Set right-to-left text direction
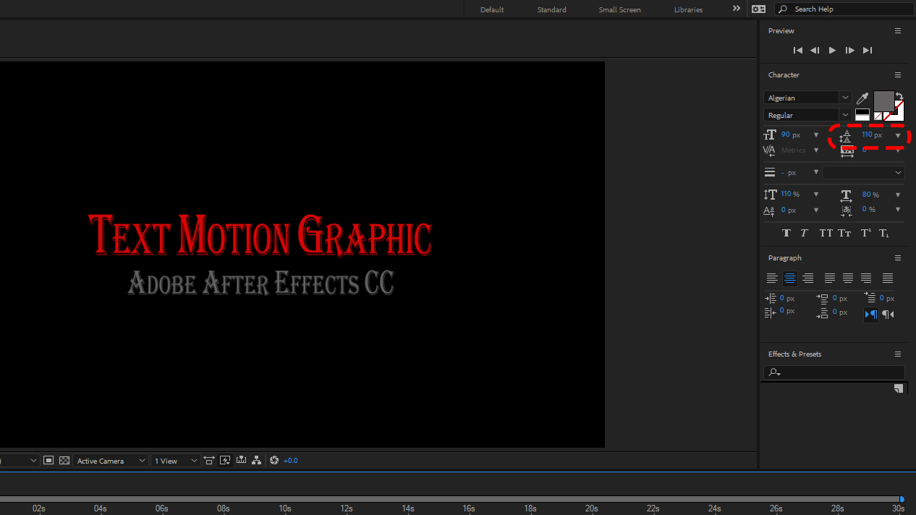Screen dimensions: 916x515 [x=888, y=314]
